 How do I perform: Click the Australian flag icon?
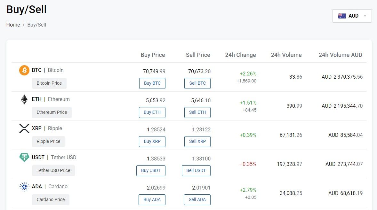[342, 16]
